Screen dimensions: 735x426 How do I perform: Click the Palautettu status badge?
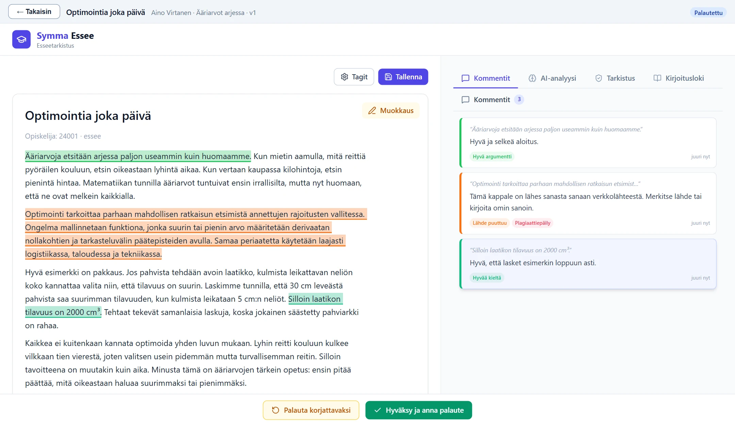pyautogui.click(x=708, y=13)
